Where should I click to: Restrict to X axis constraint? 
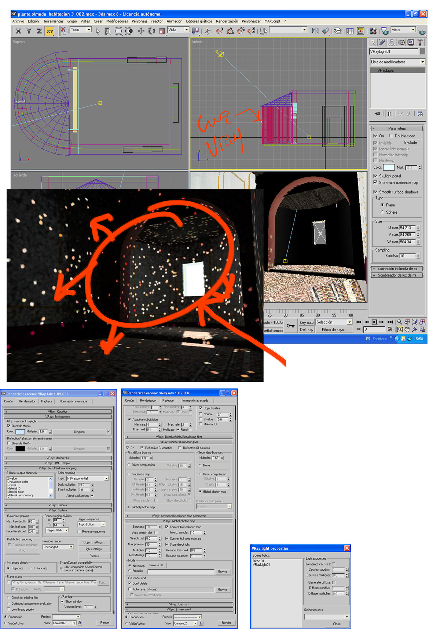(18, 31)
